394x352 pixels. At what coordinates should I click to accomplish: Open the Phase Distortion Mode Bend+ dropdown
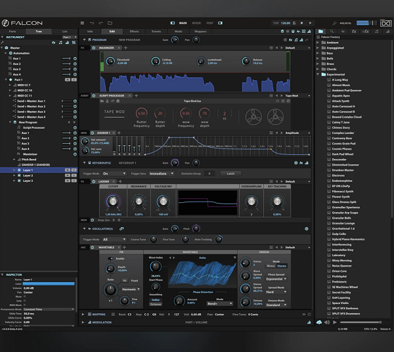coord(219,304)
